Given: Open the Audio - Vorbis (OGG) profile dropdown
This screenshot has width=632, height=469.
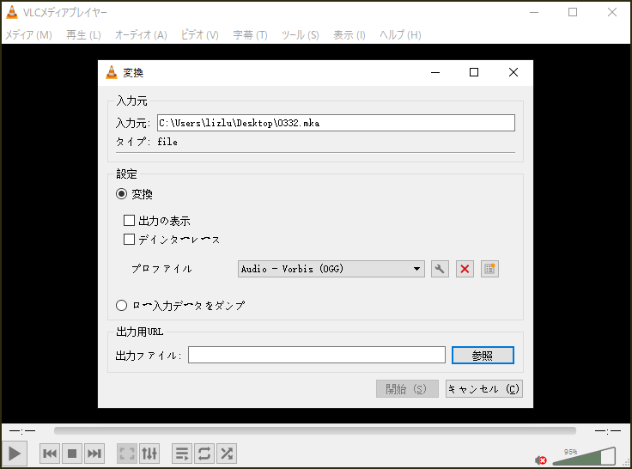Looking at the screenshot, I should pos(331,269).
